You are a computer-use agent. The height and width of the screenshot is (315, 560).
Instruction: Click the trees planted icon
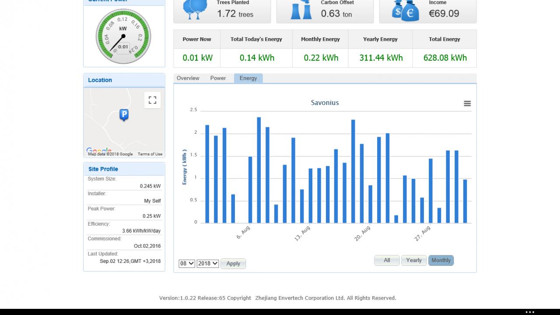[x=195, y=10]
